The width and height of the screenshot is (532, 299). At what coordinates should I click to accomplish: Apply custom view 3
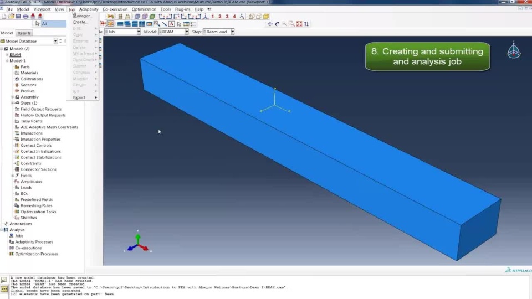[227, 16]
